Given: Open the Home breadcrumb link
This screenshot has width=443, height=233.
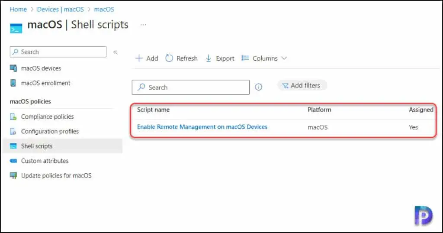Looking at the screenshot, I should click(18, 10).
